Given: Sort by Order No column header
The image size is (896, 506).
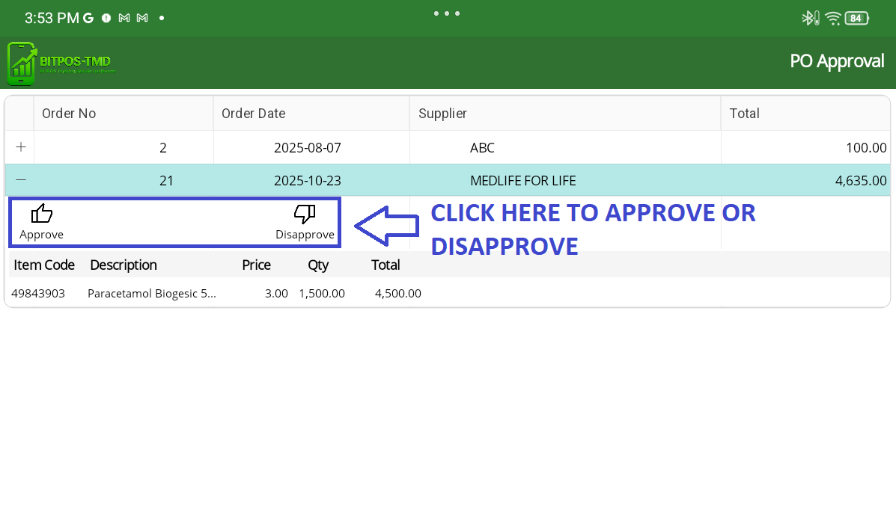Looking at the screenshot, I should (x=69, y=114).
